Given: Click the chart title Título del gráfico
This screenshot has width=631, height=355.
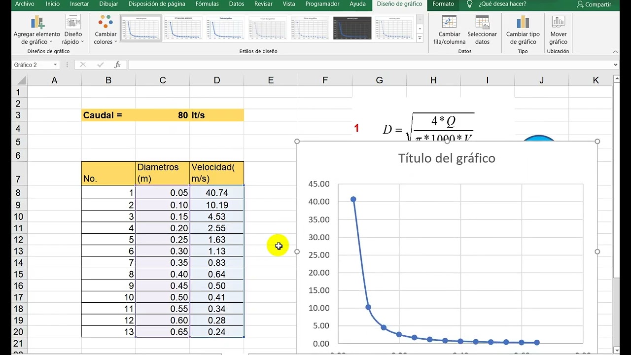Looking at the screenshot, I should [447, 158].
